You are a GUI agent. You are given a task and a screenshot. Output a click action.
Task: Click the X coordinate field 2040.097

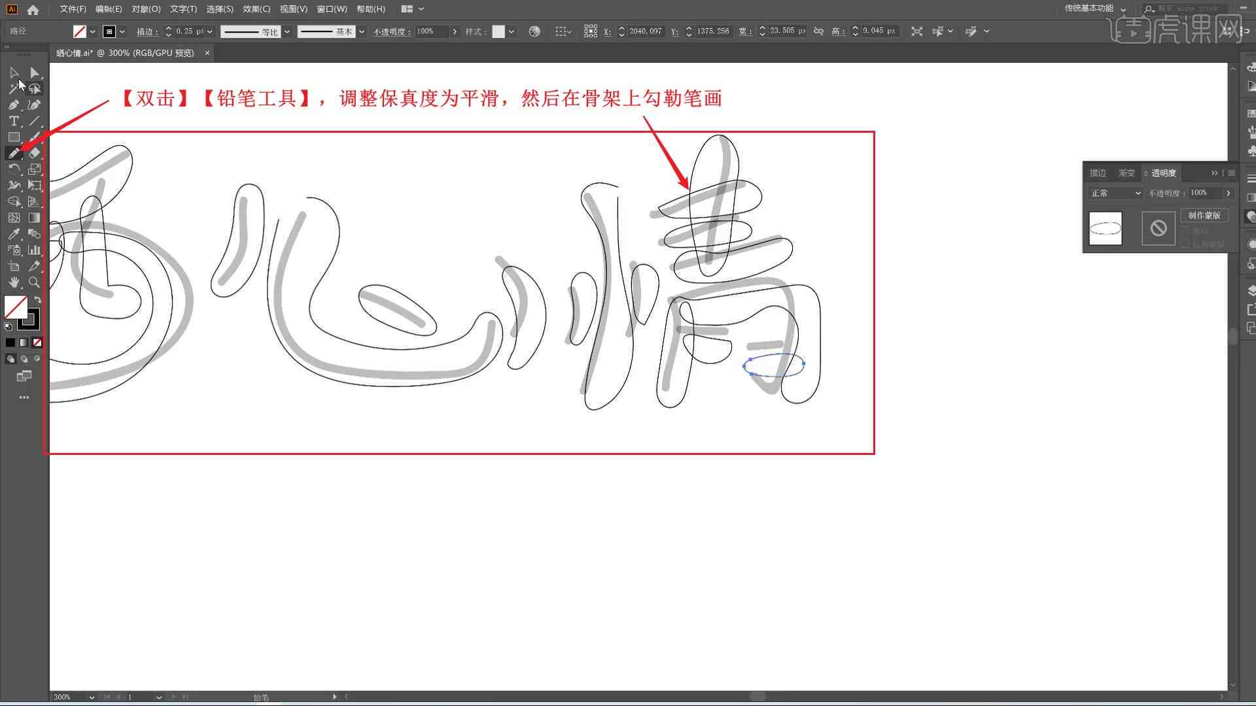(646, 31)
